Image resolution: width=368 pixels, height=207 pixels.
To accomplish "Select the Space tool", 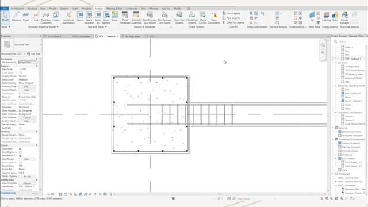I will tap(80, 17).
